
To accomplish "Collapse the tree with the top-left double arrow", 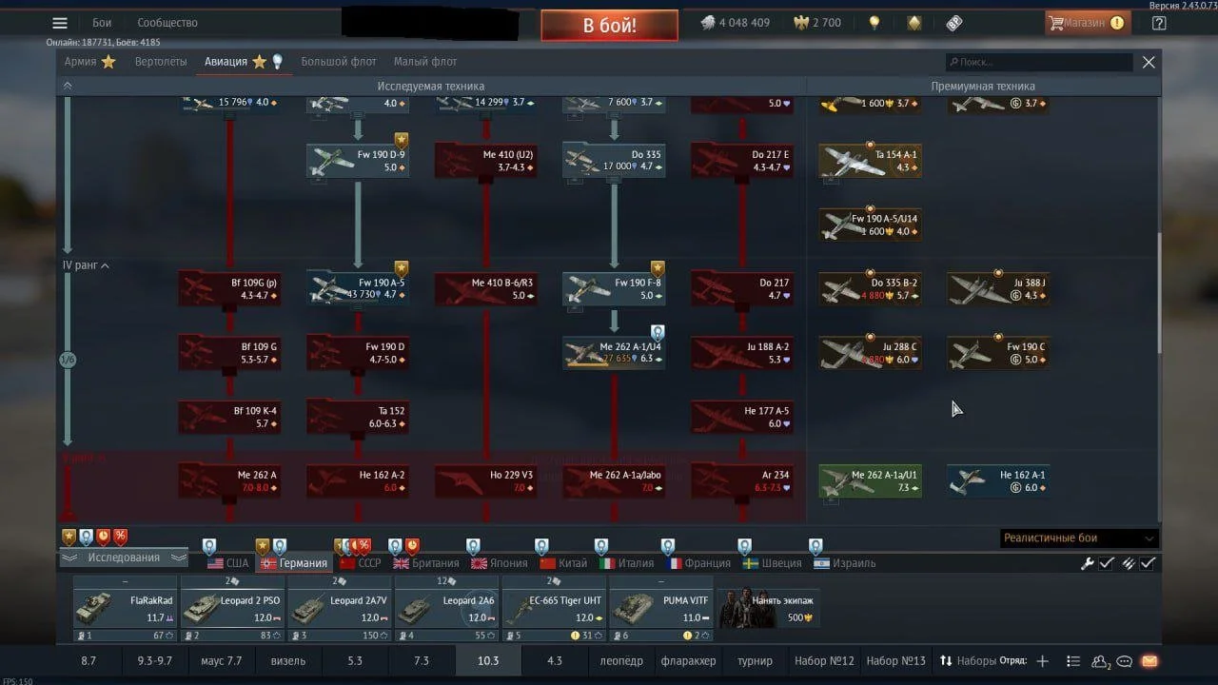I will (68, 86).
